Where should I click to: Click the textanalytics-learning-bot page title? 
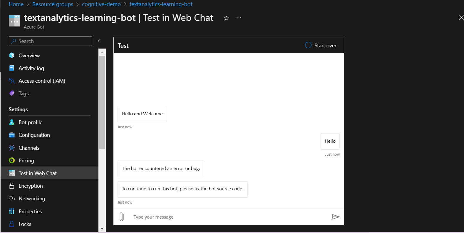click(80, 18)
